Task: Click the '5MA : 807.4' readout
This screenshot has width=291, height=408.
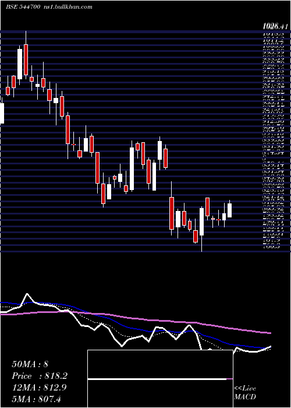Action: [36, 399]
